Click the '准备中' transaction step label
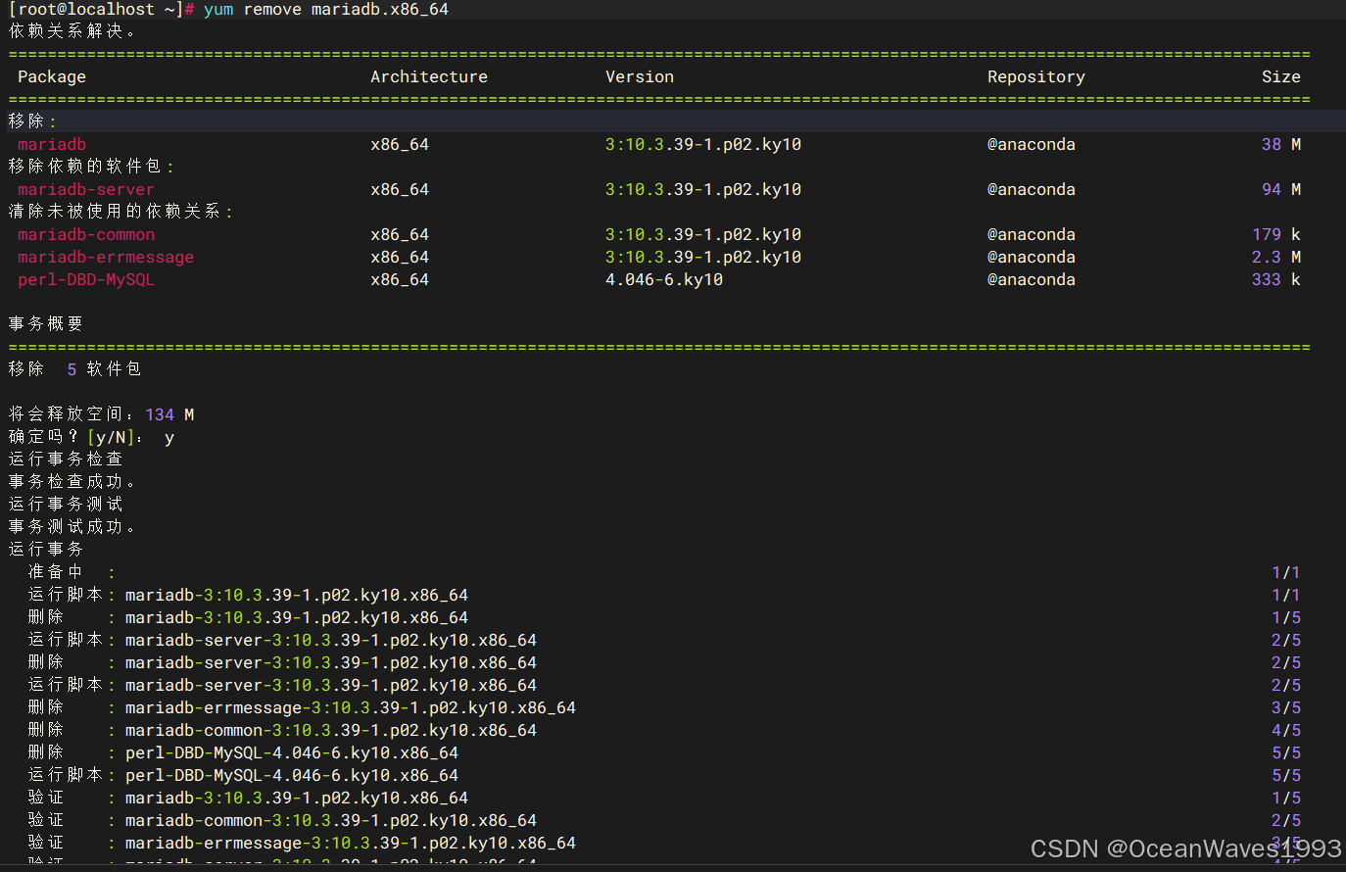The width and height of the screenshot is (1346, 872). point(56,572)
